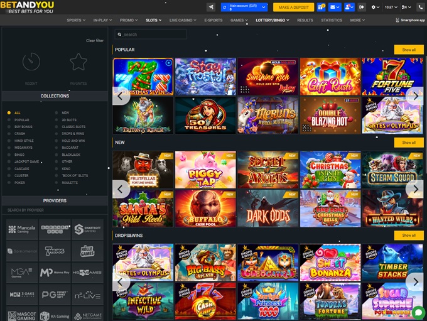Click the Telegram paper-plane icon
Viewport: 427px width, 321px height.
click(211, 7)
